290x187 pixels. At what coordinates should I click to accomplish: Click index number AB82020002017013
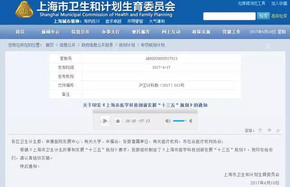tap(161, 59)
